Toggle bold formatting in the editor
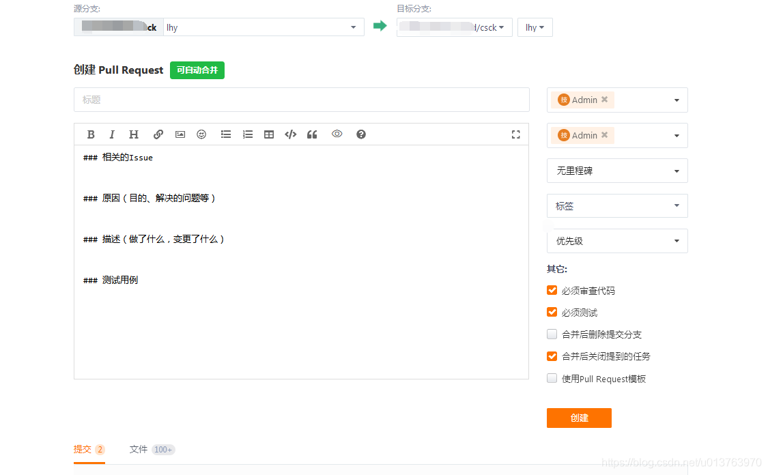Image resolution: width=768 pixels, height=475 pixels. (91, 134)
